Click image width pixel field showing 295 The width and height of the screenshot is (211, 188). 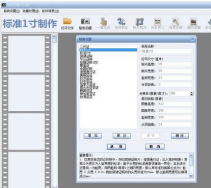click(x=175, y=110)
